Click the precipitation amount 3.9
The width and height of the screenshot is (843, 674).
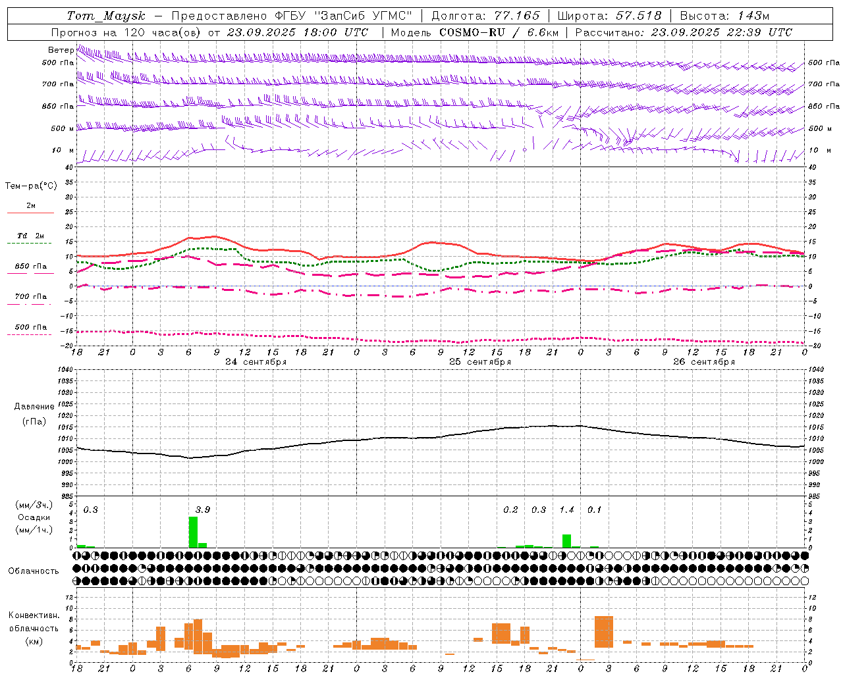[x=203, y=510]
